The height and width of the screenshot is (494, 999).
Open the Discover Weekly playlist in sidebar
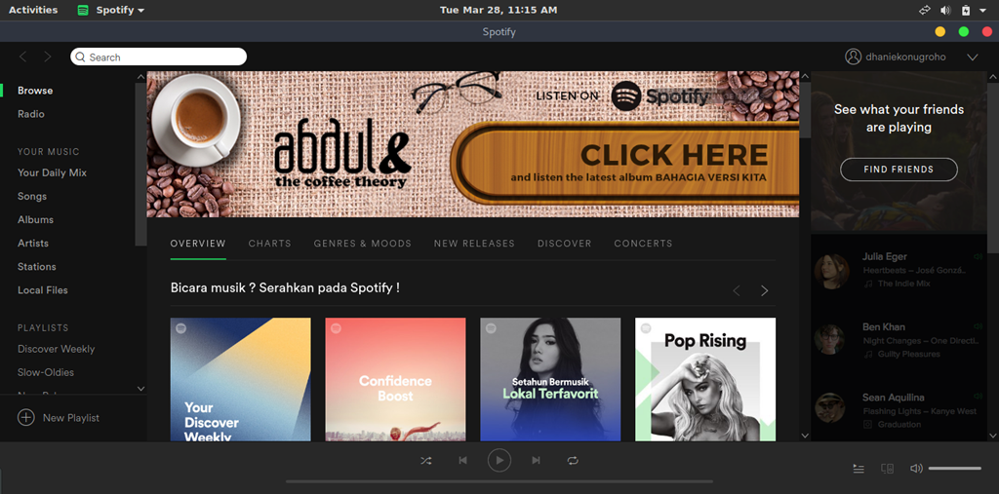coord(56,349)
